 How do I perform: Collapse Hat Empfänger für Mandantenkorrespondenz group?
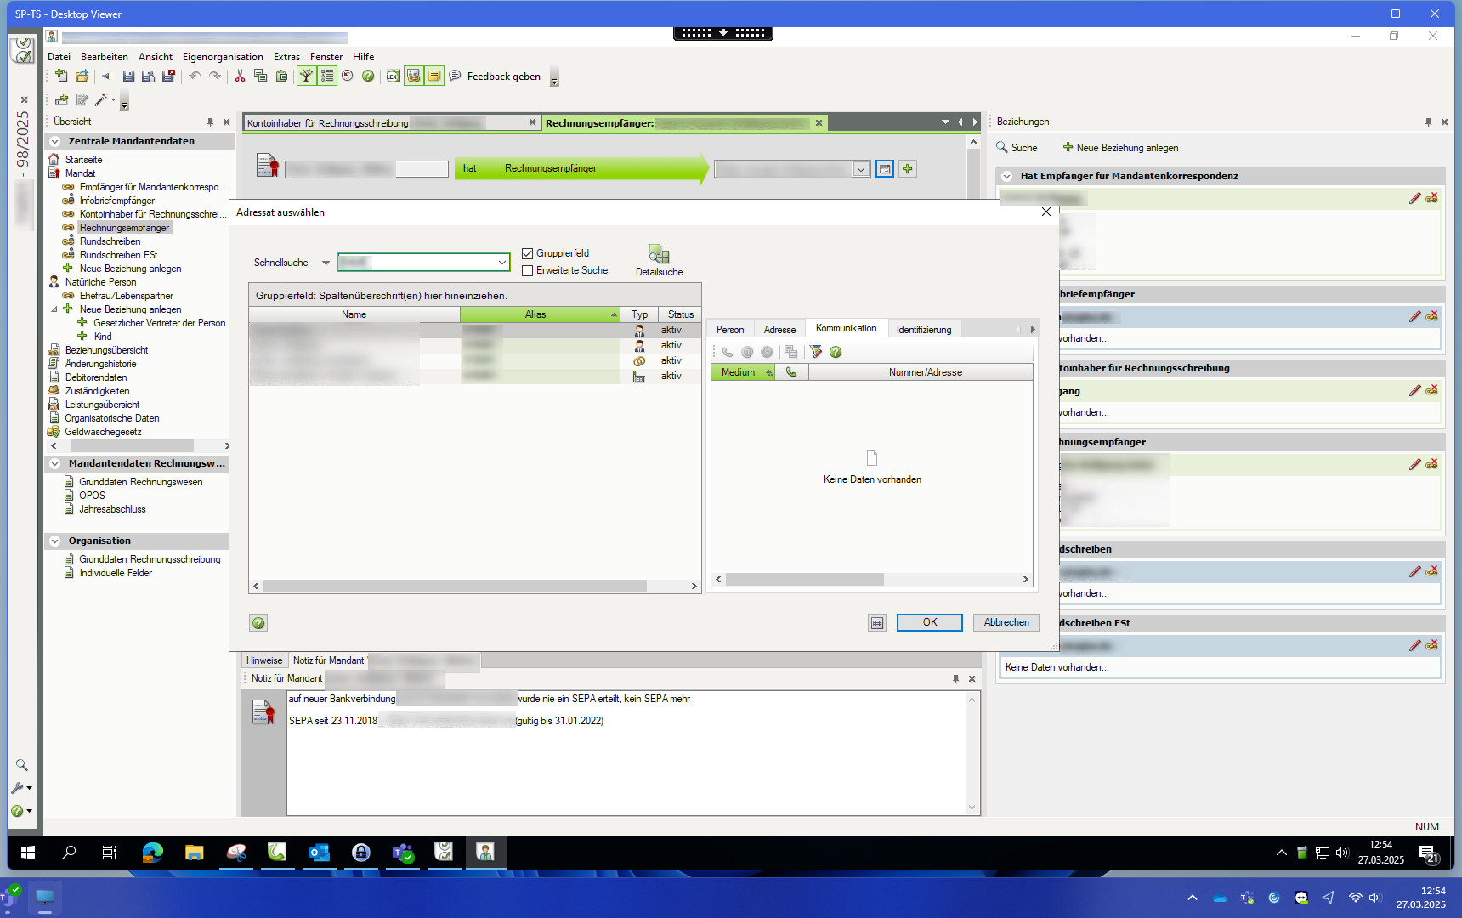[1007, 177]
